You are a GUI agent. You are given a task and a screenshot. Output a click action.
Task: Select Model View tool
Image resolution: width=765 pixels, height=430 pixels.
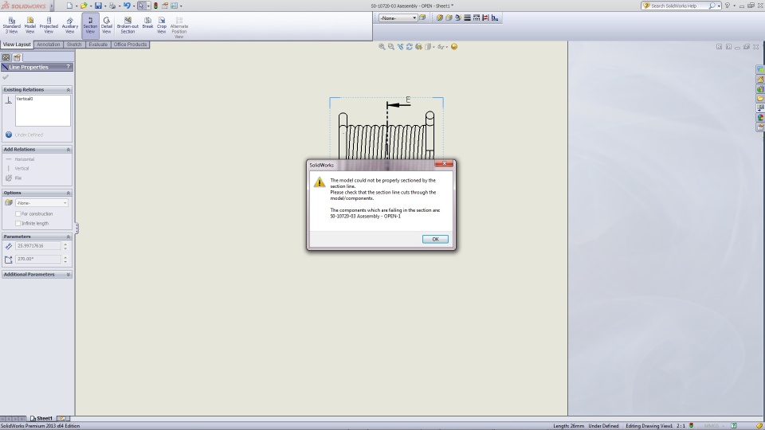coord(29,25)
